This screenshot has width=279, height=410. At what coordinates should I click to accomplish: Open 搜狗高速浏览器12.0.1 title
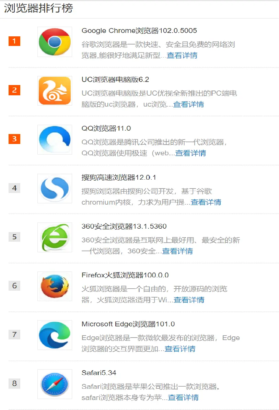(x=119, y=177)
